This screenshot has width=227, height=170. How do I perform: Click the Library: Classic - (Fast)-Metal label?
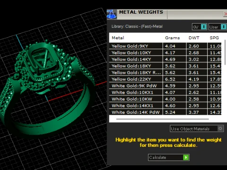click(137, 26)
